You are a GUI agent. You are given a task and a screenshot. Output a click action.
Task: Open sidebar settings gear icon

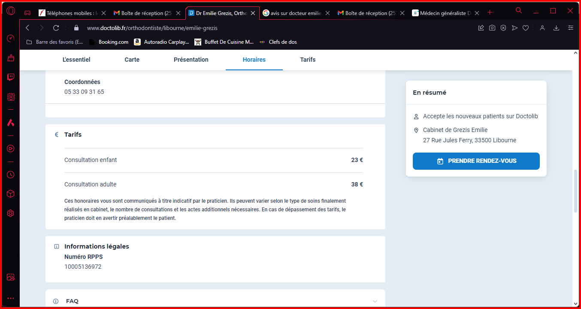(11, 213)
